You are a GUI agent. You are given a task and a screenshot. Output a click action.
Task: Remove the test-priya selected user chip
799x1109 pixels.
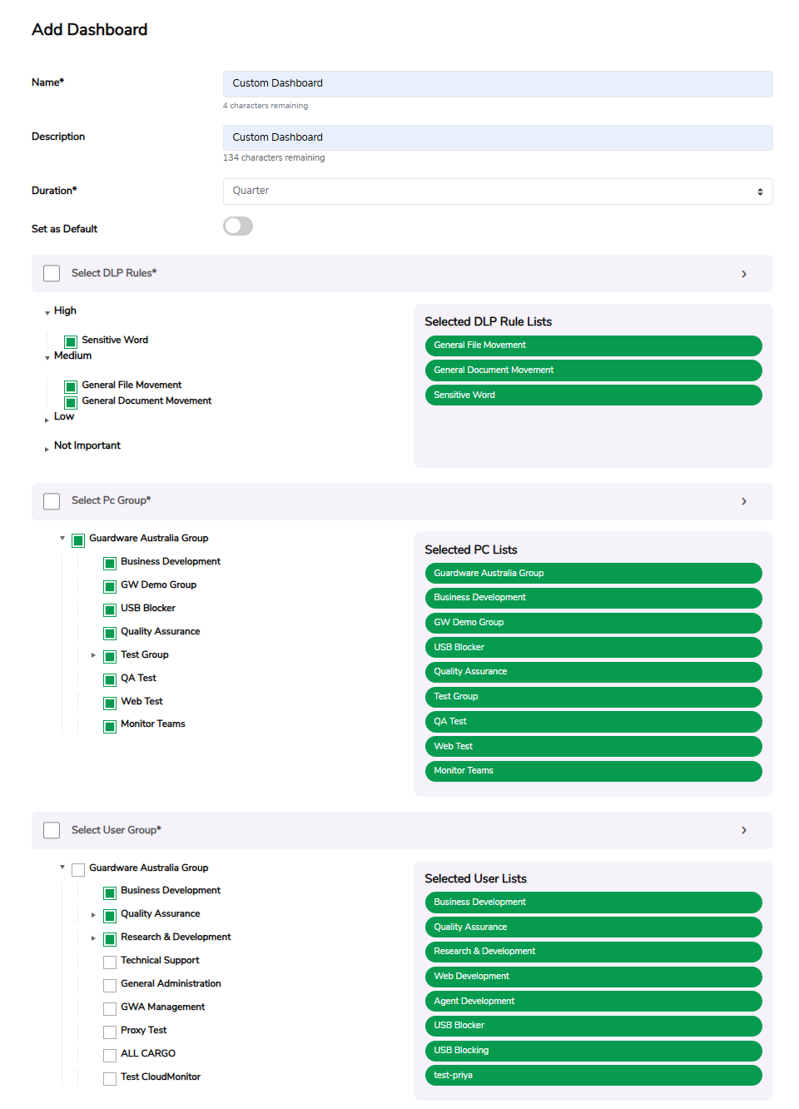[593, 1075]
